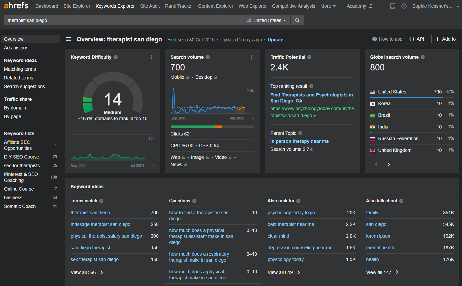Expand View all 366 terms

(87, 272)
